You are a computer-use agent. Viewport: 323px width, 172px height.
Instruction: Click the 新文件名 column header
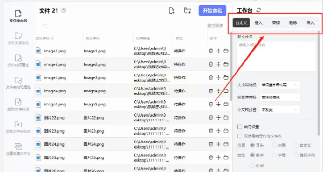pyautogui.click(x=92, y=38)
